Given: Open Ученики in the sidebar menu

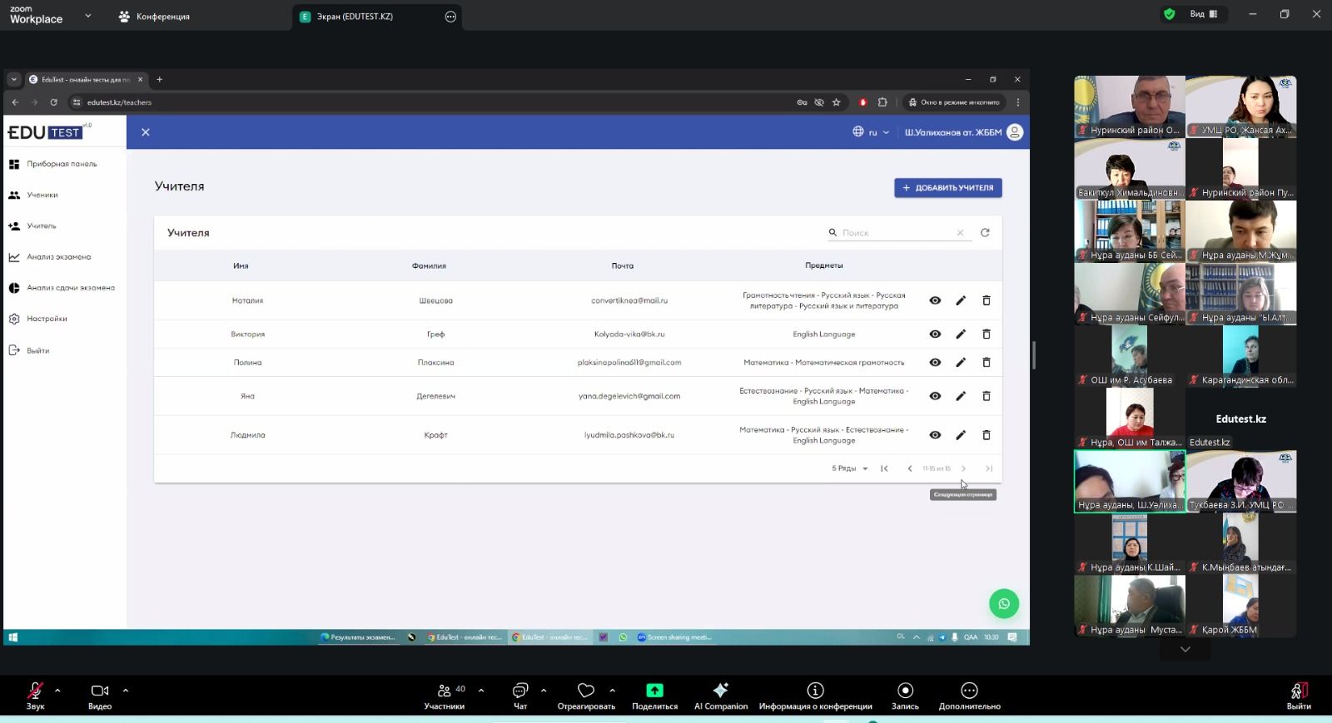Looking at the screenshot, I should 42,195.
